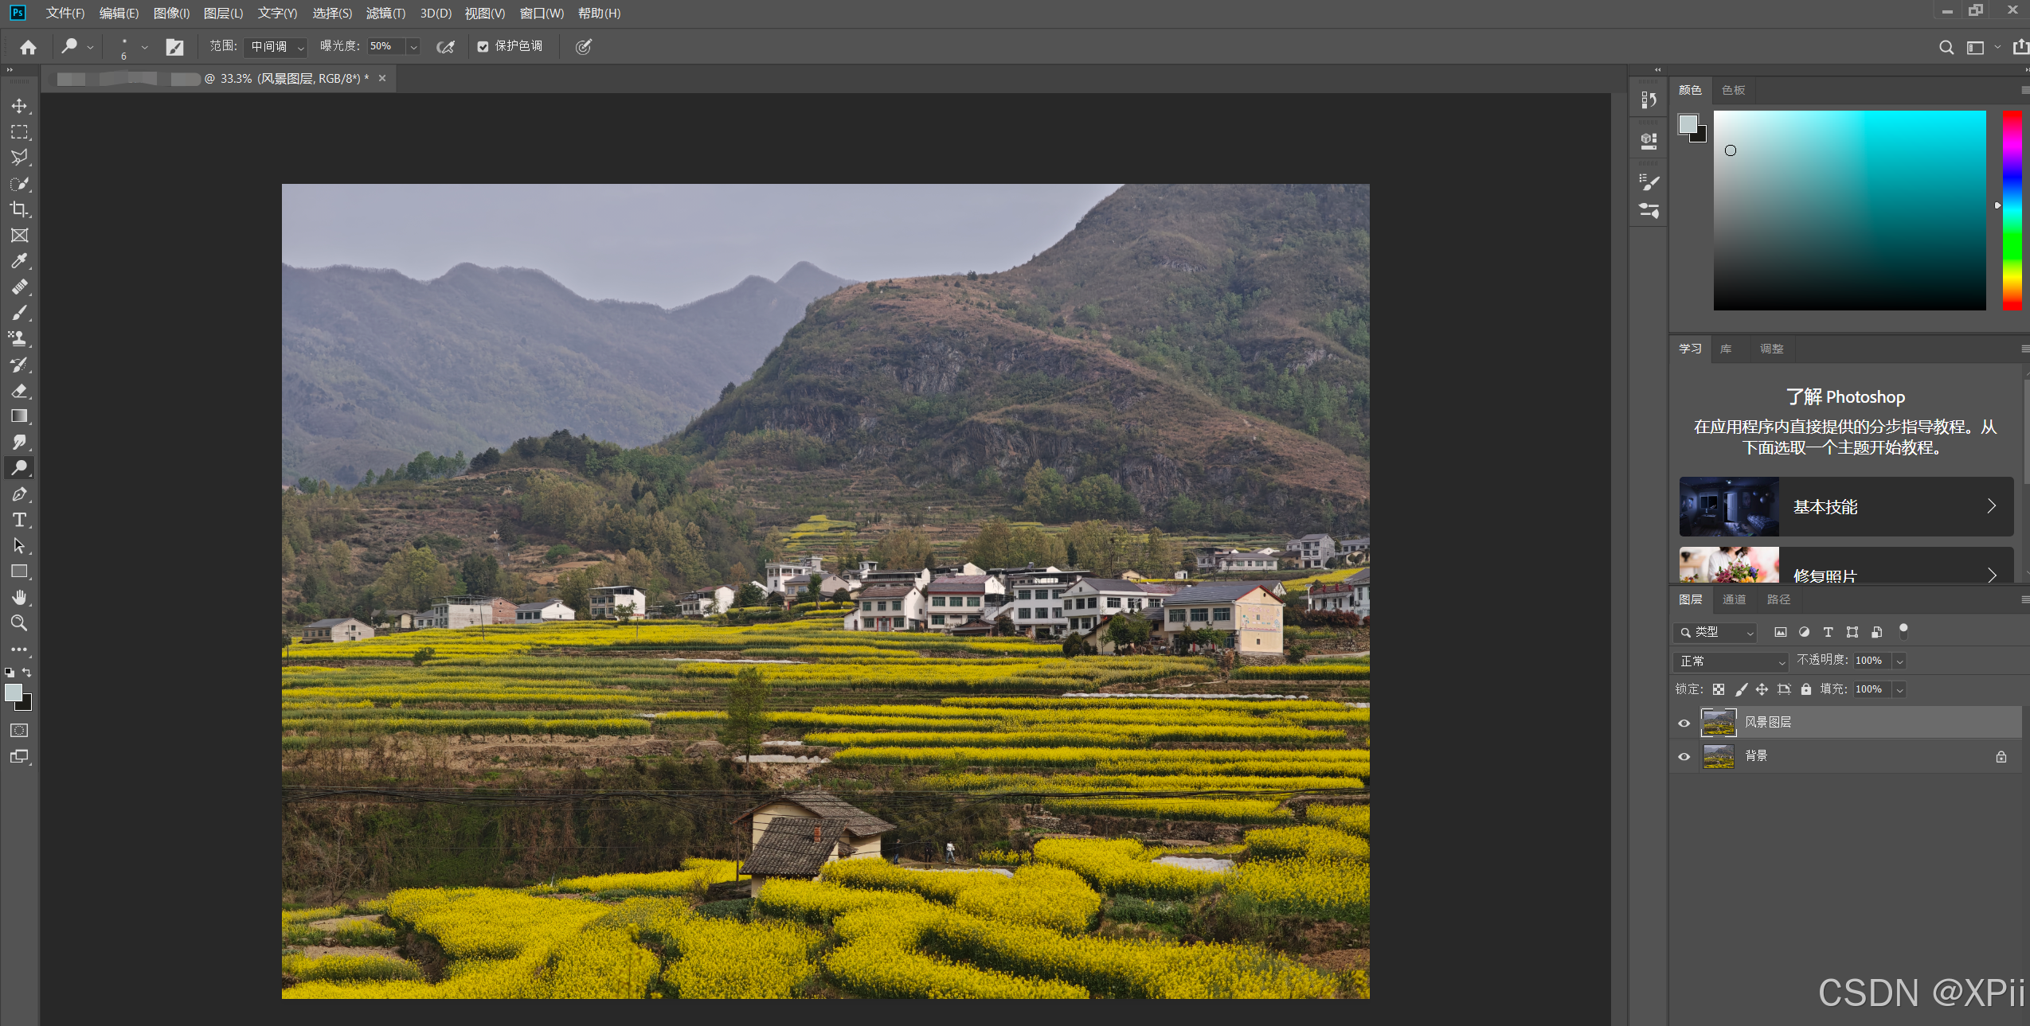
Task: Select the Eraser tool
Action: 19,391
